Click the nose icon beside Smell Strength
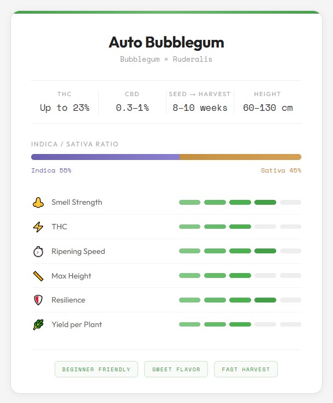The image size is (333, 403). point(38,203)
